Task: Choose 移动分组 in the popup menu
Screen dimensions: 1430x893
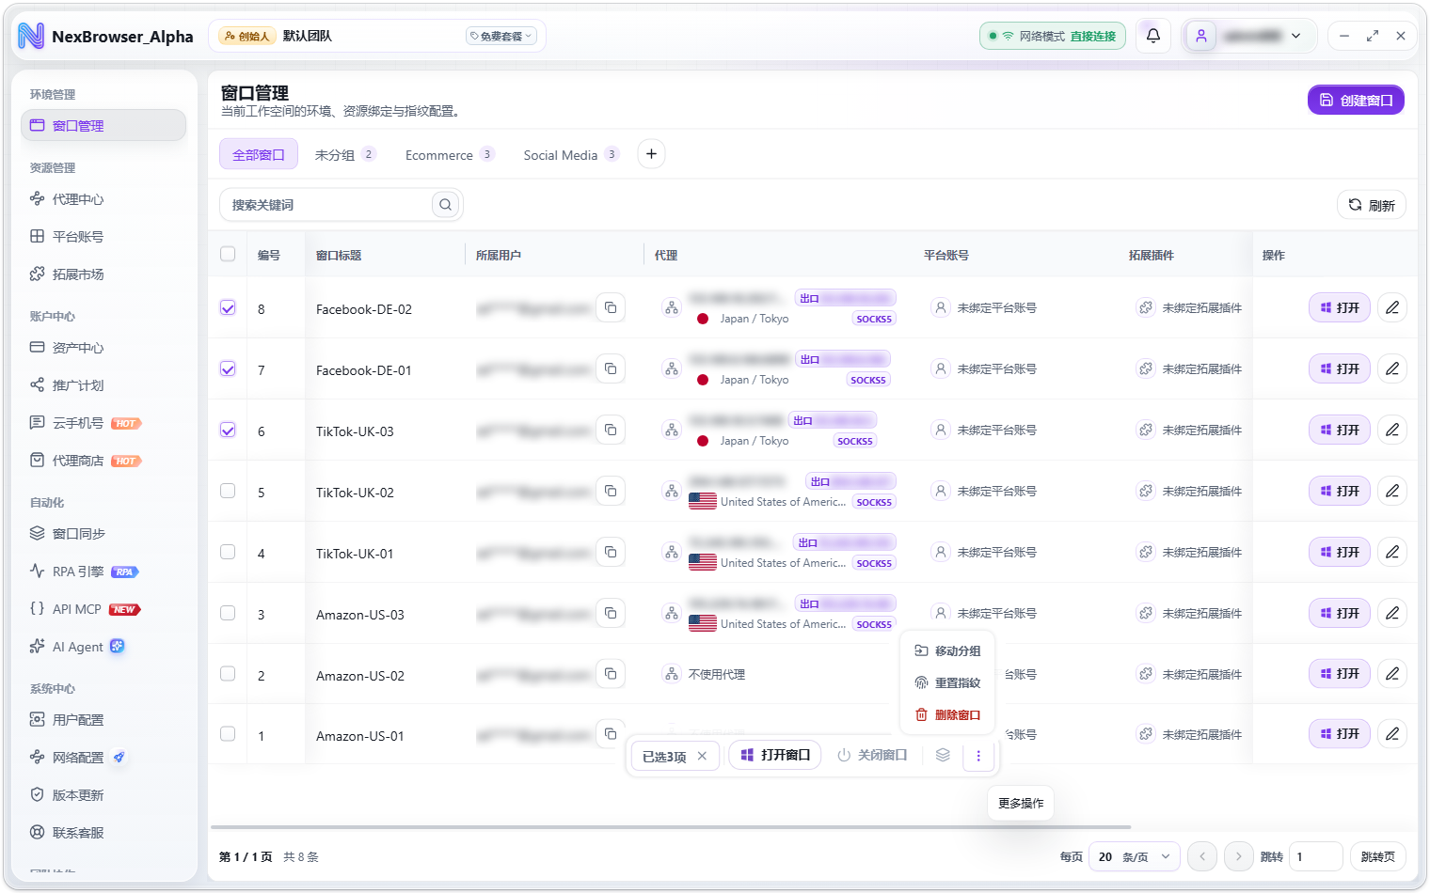Action: coord(948,650)
